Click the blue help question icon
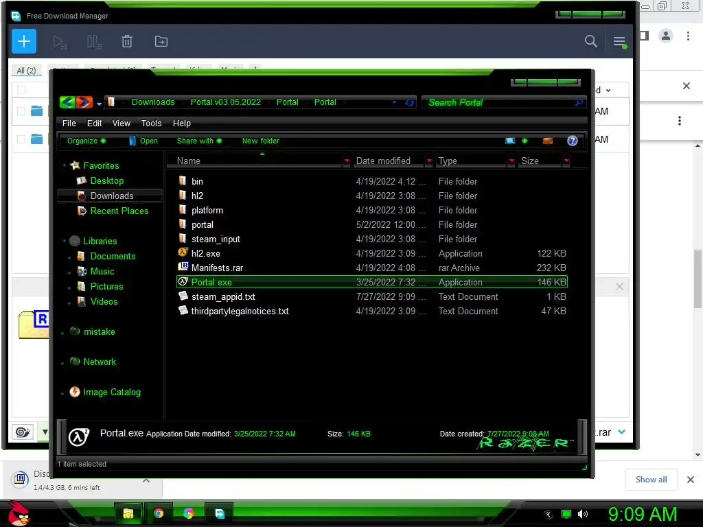703x527 pixels. tap(573, 141)
